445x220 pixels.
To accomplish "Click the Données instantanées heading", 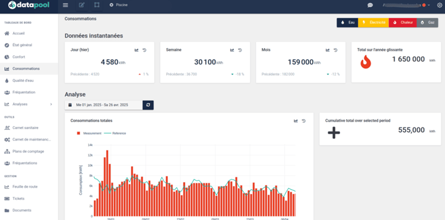I will pos(94,36).
